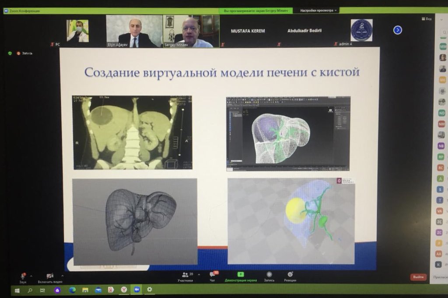Open Microsoft Edge from taskbar

72,290
